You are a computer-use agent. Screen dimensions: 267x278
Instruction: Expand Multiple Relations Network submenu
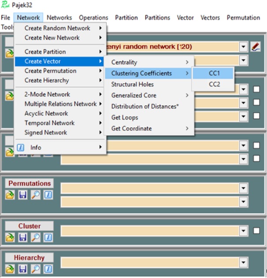(60, 104)
